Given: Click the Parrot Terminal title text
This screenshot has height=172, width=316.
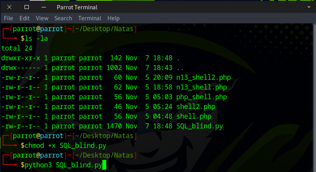Looking at the screenshot, I should pos(77,7).
